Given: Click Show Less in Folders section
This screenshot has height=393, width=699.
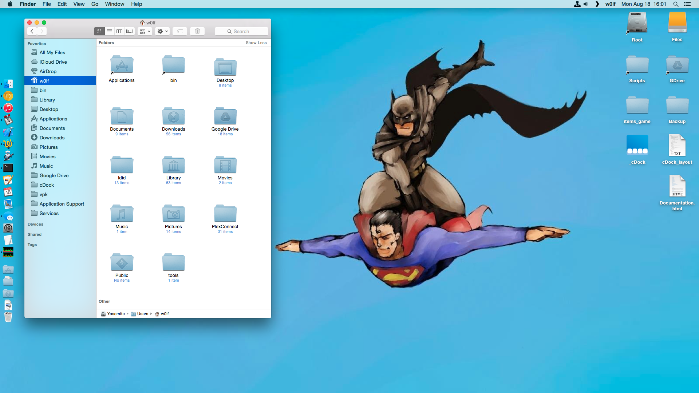Looking at the screenshot, I should pyautogui.click(x=256, y=43).
